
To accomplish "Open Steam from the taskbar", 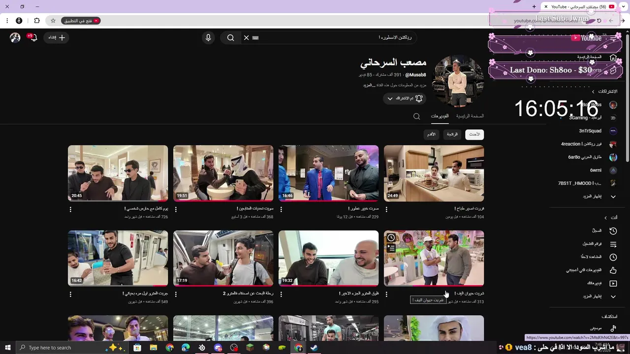I will pos(314,348).
